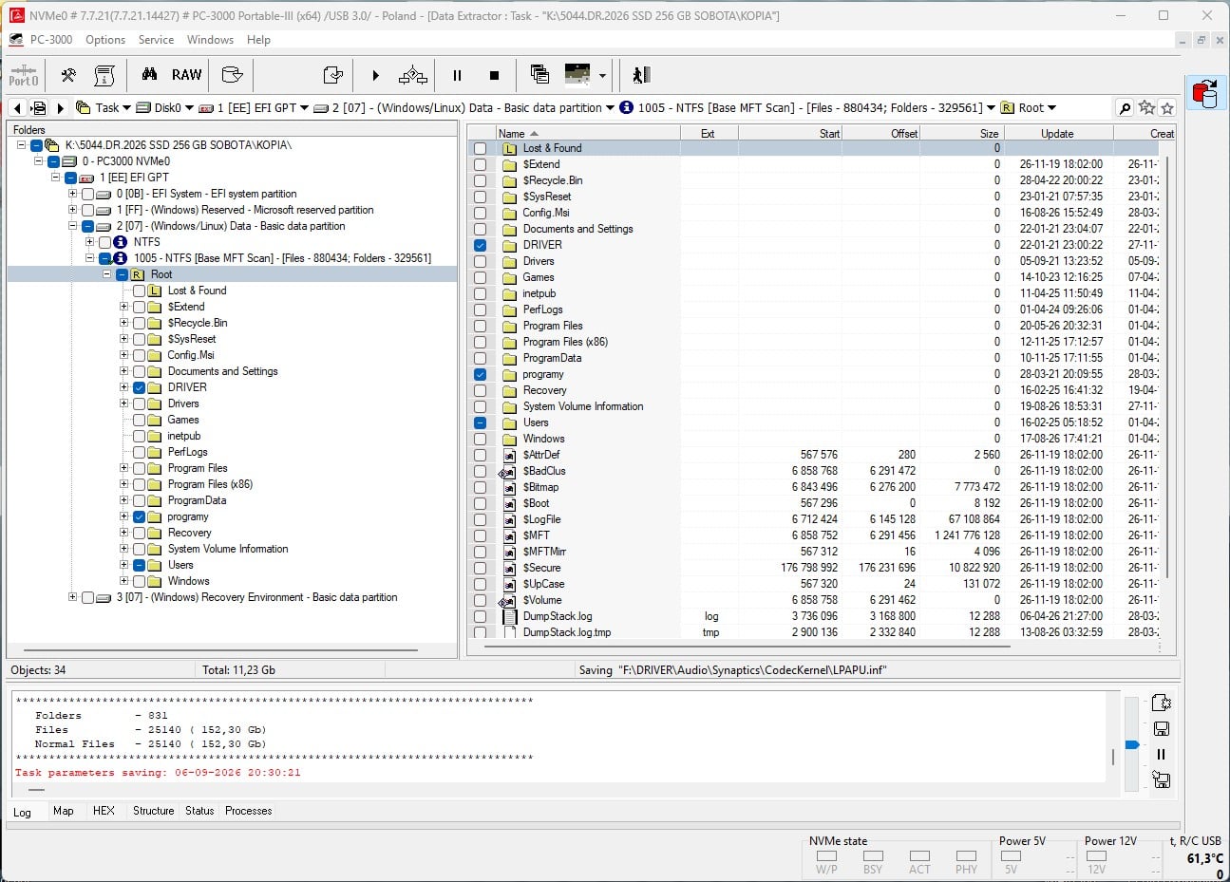
Task: Click the disk-with-arrow toolbar icon beside RAW
Action: coord(232,75)
